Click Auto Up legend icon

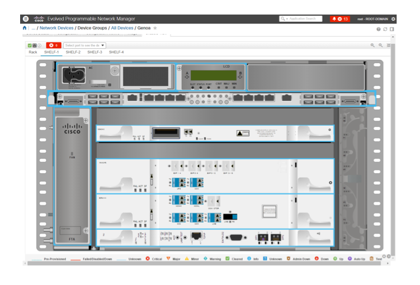click(350, 259)
